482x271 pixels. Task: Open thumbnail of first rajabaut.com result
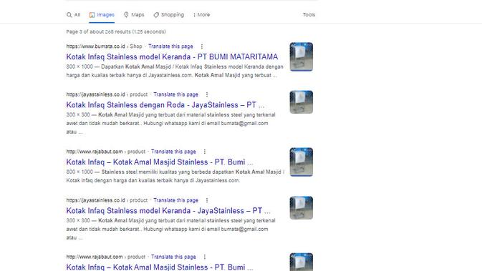(x=302, y=162)
